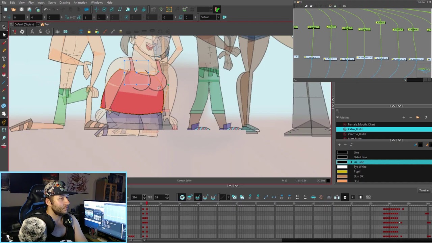
Task: Click the timeline frame number field
Action: point(137,197)
